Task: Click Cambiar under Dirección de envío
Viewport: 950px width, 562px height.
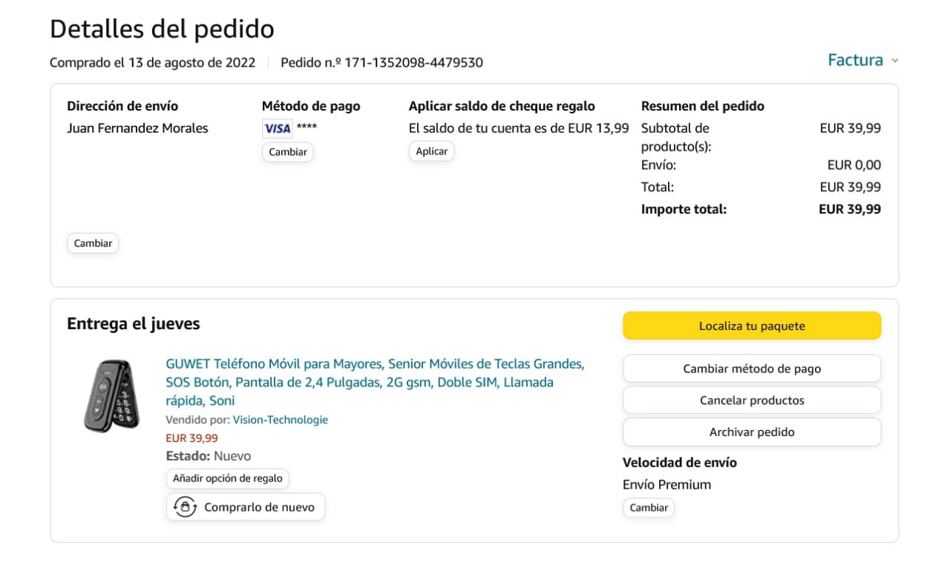Action: coord(93,243)
